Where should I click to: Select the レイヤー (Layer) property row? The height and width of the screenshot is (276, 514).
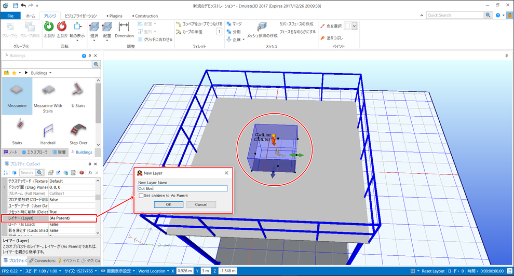(x=49, y=218)
